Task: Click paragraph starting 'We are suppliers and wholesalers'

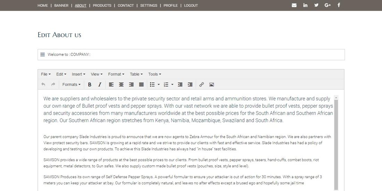Action: 188,110
